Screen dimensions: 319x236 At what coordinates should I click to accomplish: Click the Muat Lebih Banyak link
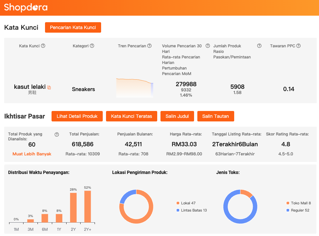tap(32, 154)
